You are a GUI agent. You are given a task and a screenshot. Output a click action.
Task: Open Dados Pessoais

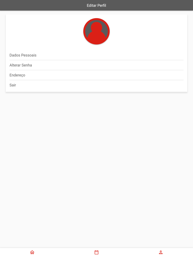(96, 55)
